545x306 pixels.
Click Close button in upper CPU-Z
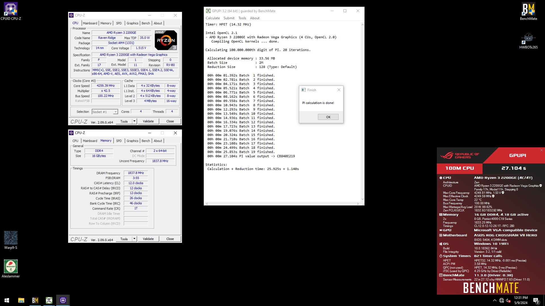coord(170,121)
